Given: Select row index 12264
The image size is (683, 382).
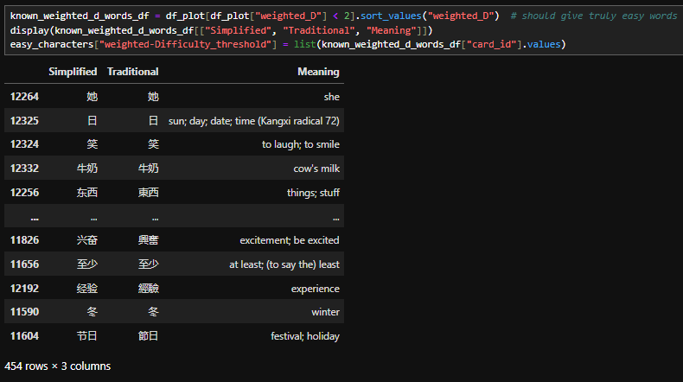Looking at the screenshot, I should [24, 97].
